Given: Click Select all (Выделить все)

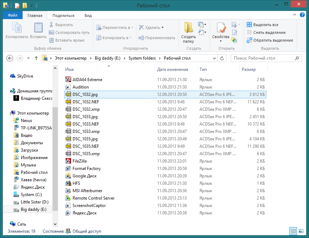Looking at the screenshot, I should pyautogui.click(x=262, y=25).
